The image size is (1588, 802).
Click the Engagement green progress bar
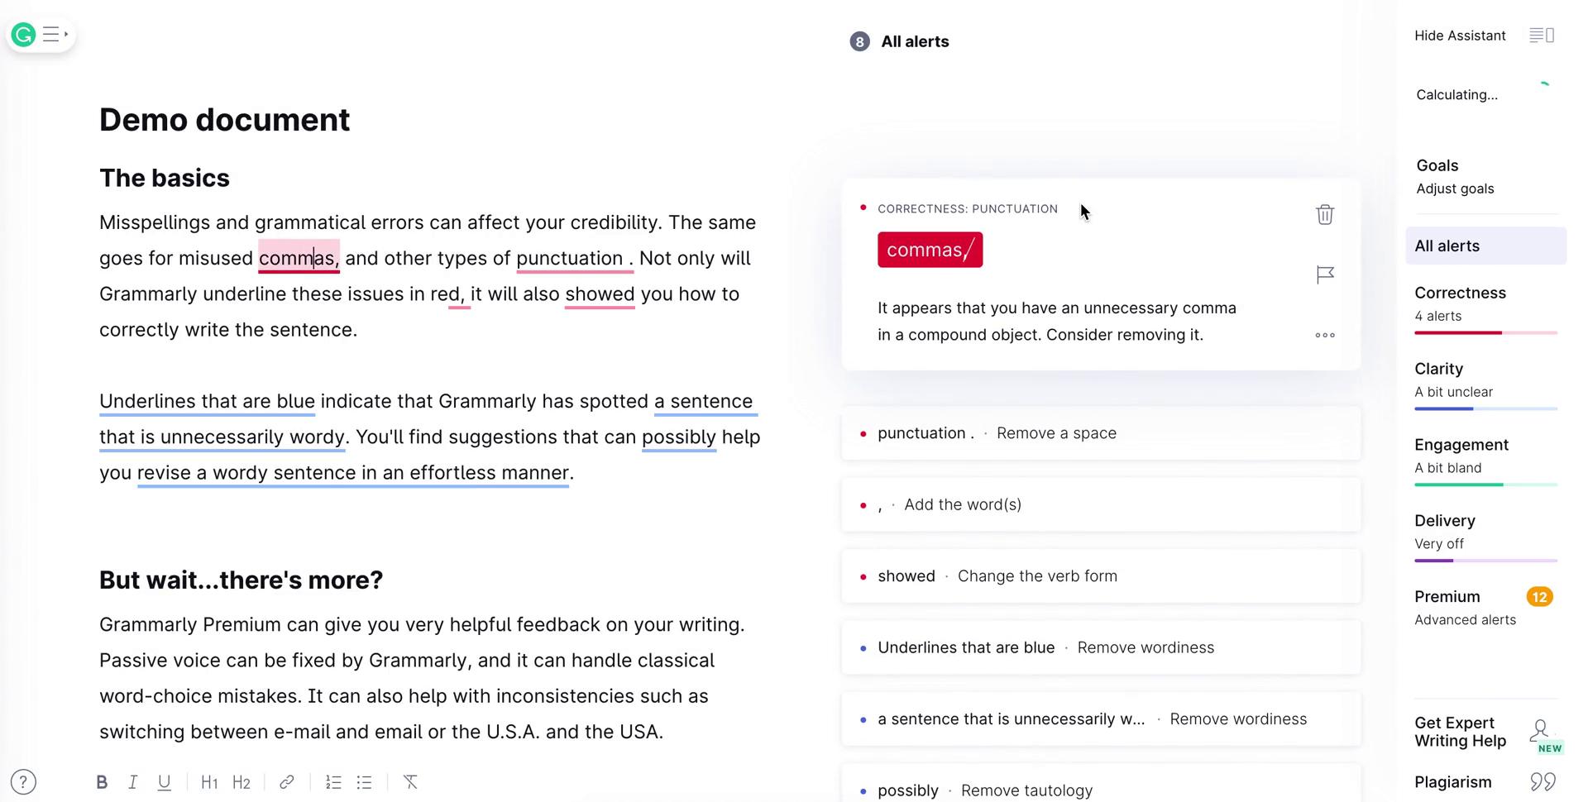[1485, 485]
